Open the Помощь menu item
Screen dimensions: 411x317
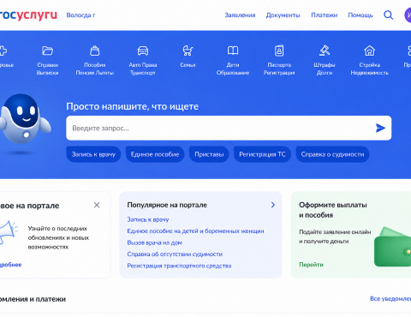(x=360, y=15)
